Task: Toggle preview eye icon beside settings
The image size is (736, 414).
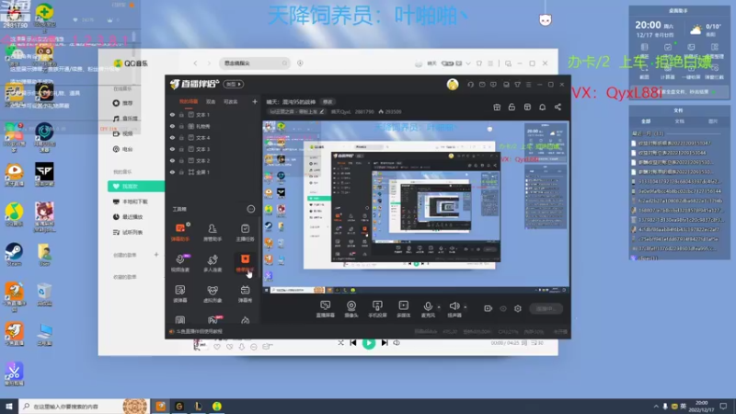Action: pyautogui.click(x=503, y=308)
